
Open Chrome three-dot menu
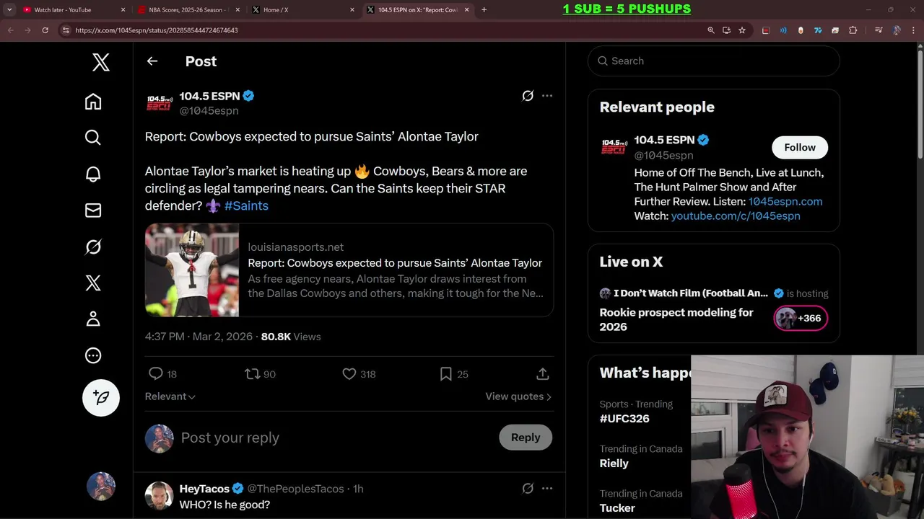coord(912,30)
